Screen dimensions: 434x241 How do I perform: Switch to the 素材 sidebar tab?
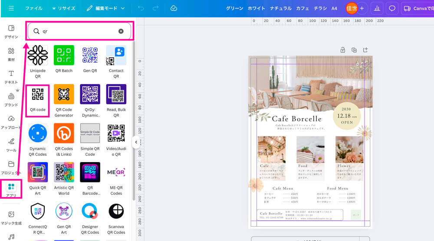[x=11, y=54]
